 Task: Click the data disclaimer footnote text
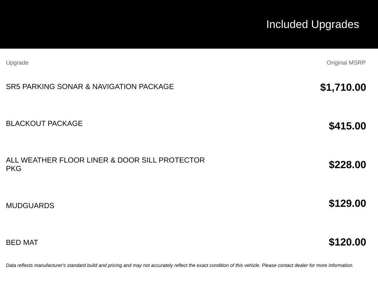coord(180,265)
